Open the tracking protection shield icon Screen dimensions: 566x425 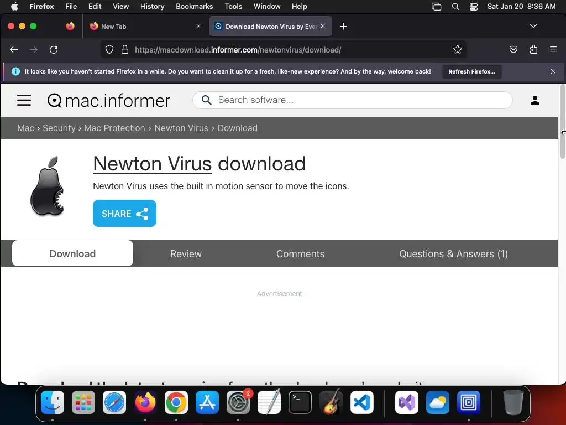click(x=109, y=49)
